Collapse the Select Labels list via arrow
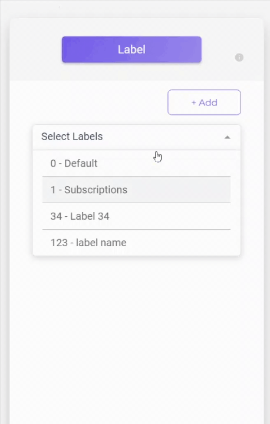 (x=227, y=137)
